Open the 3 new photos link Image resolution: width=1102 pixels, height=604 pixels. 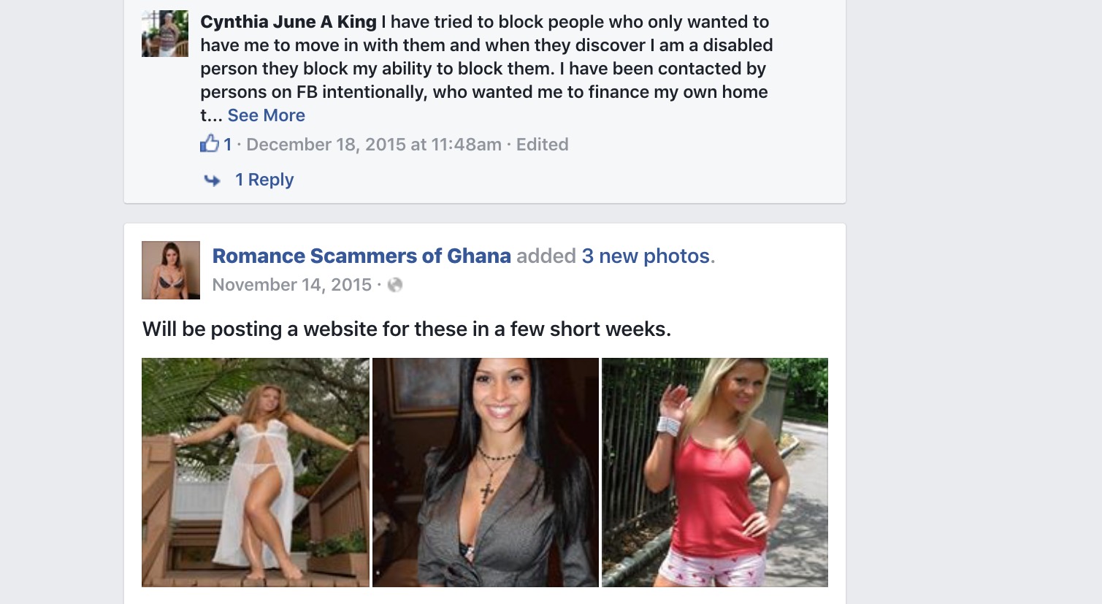coord(646,256)
